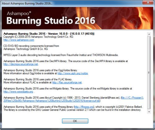
Task: Click the vertical scrollbar thumb
Action: tap(149, 73)
